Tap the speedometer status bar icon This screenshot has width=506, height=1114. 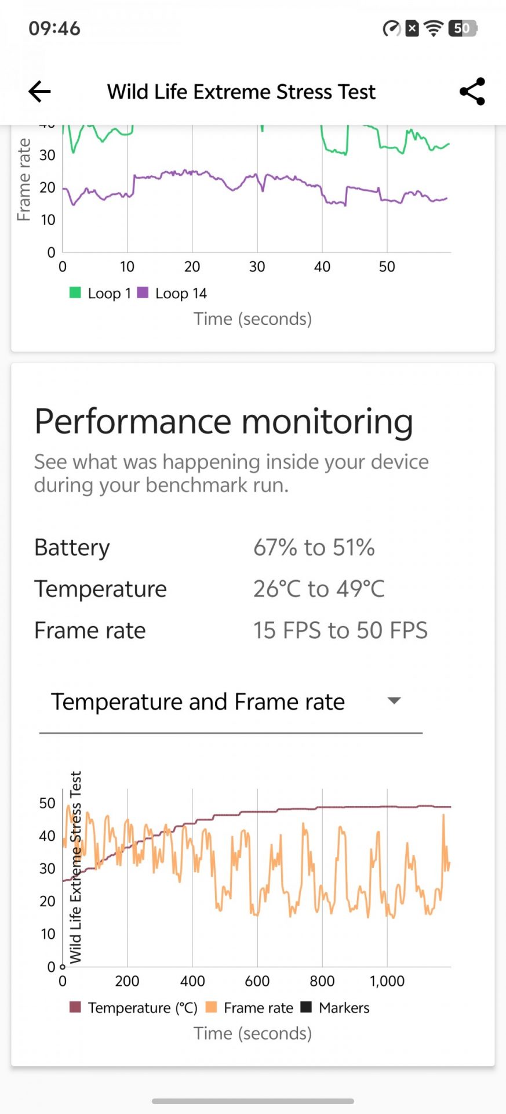pyautogui.click(x=391, y=28)
